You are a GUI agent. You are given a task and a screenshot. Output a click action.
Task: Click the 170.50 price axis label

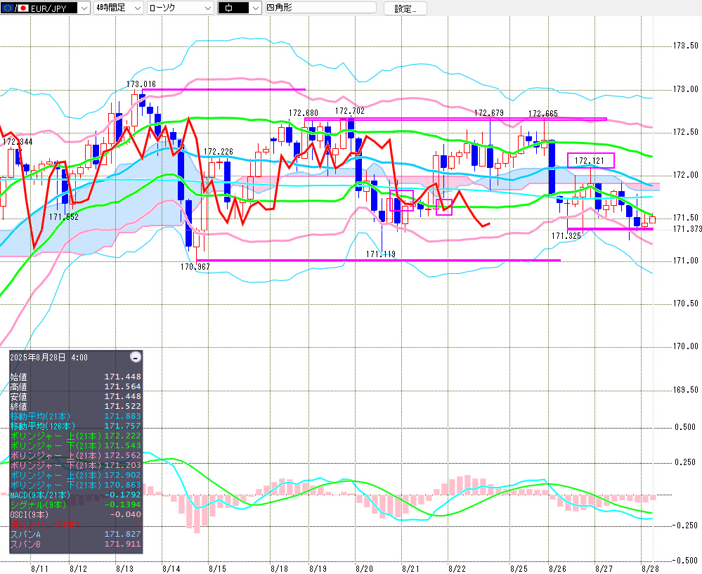click(x=685, y=304)
